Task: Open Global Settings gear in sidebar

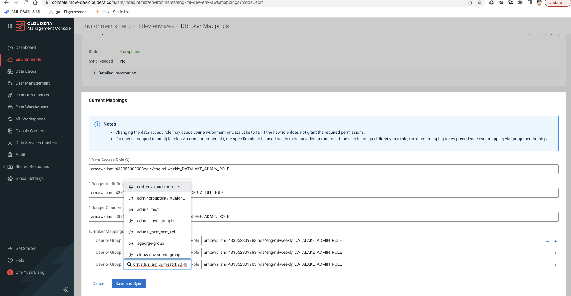Action: point(29,179)
